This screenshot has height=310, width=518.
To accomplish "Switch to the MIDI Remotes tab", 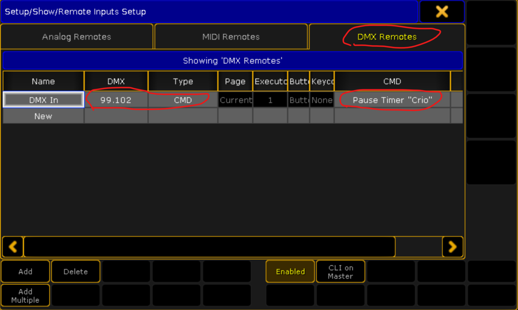I will [231, 37].
